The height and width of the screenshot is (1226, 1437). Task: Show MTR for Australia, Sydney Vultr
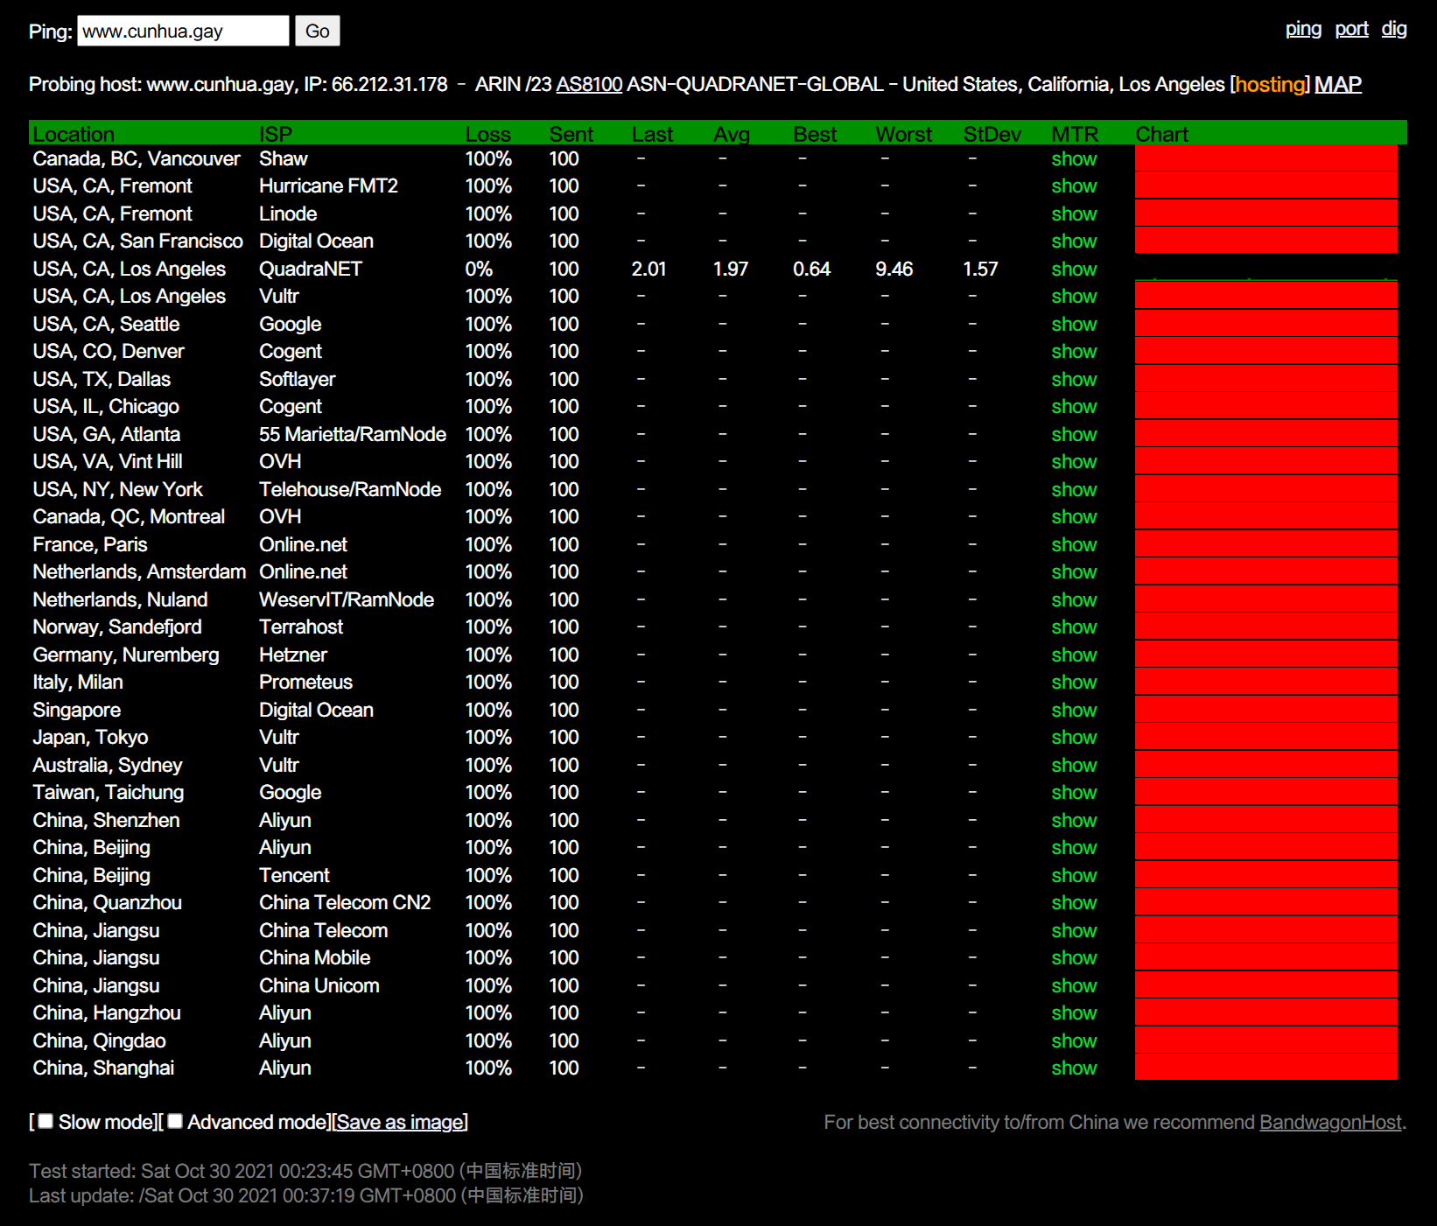[x=1074, y=765]
